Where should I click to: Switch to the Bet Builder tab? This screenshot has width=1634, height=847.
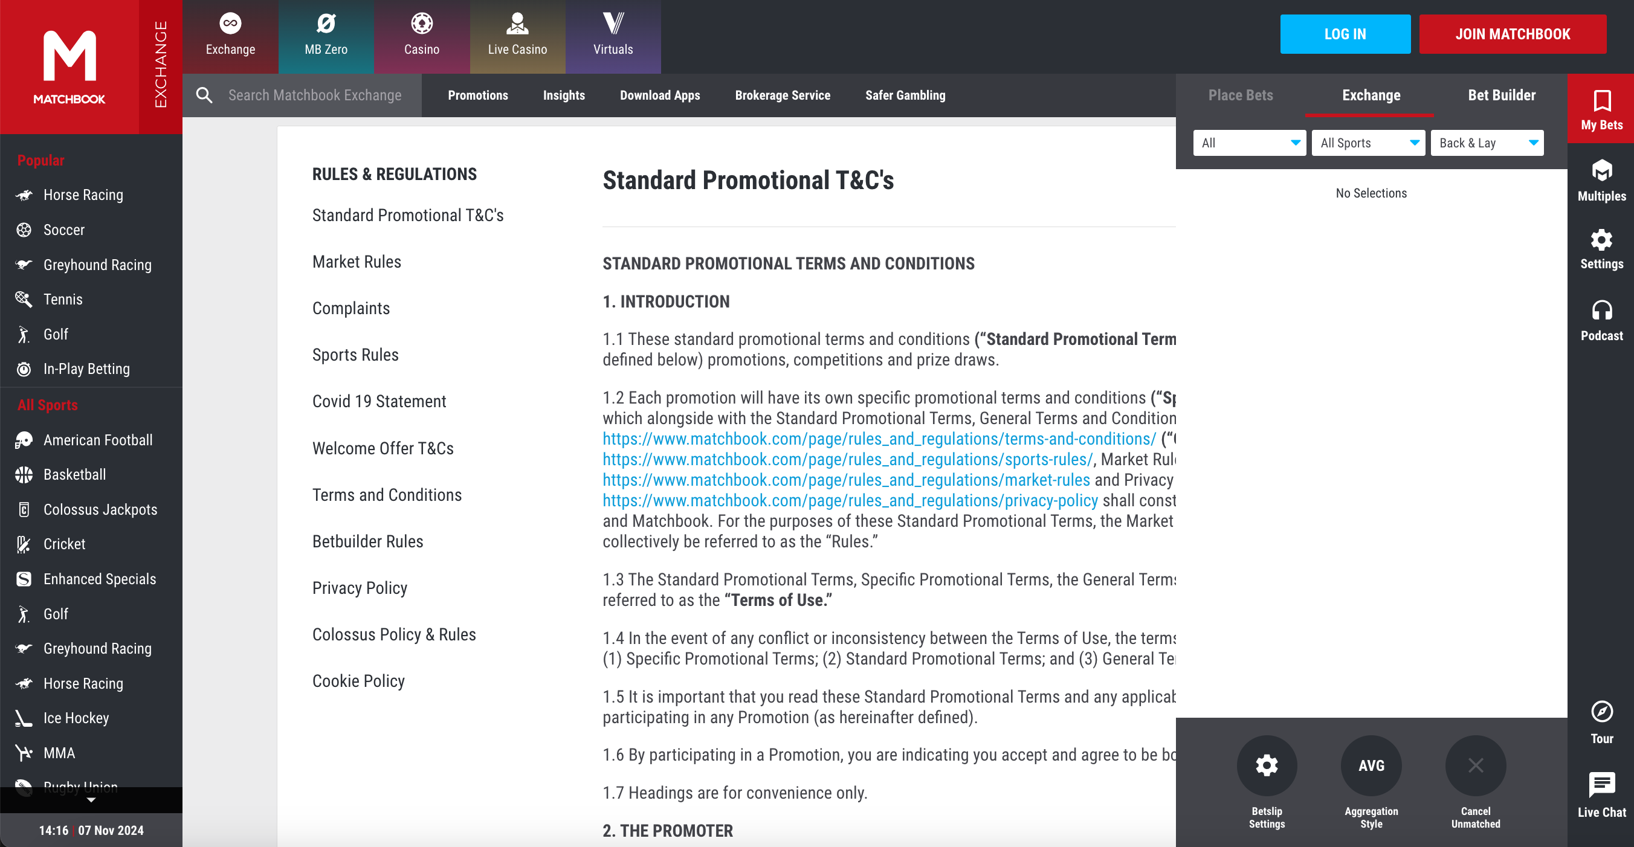click(x=1502, y=95)
